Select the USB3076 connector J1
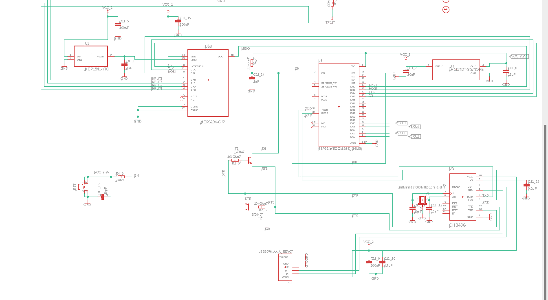Screen dimensions: 548x300 (285, 267)
